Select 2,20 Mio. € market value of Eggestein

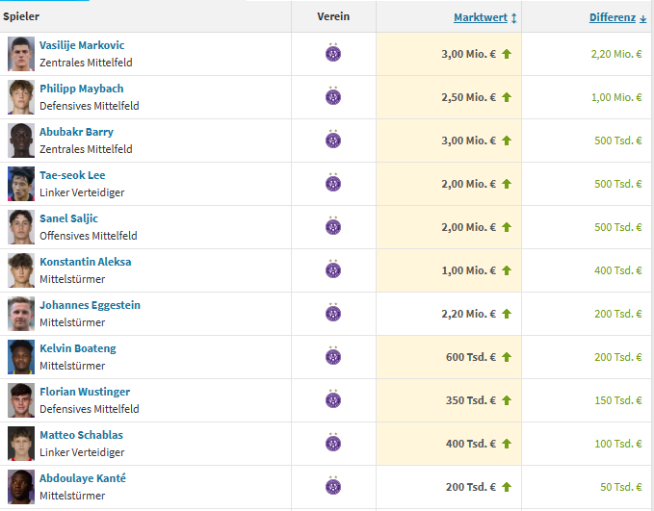pyautogui.click(x=468, y=314)
